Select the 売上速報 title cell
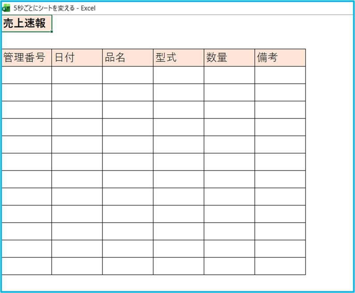Screen dimensions: 355x293 (x=26, y=24)
